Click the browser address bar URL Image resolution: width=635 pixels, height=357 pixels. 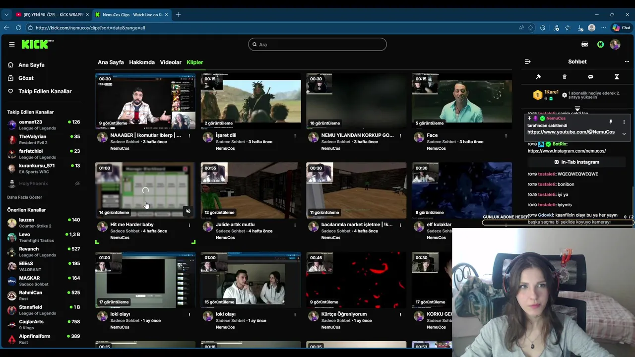pos(90,28)
